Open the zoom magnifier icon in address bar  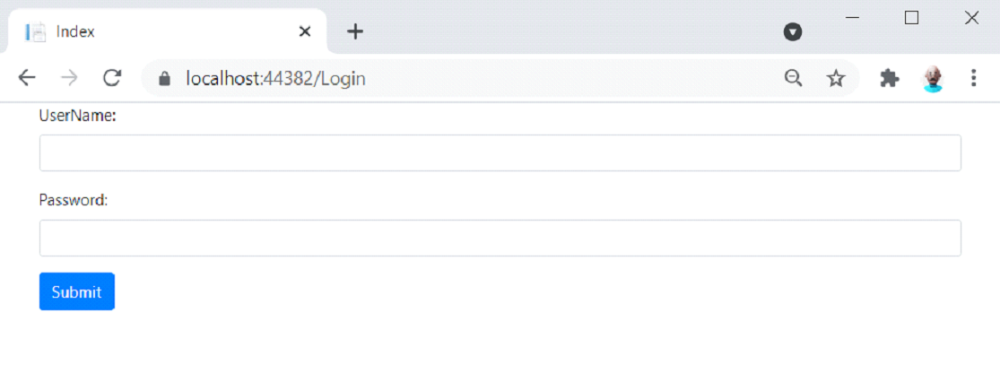793,78
